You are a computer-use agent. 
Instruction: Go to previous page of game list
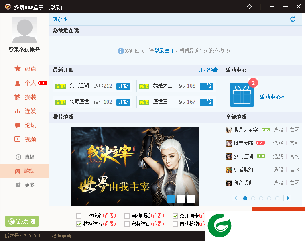click(236, 198)
